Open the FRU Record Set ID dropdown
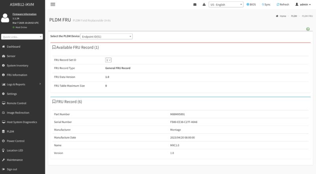The width and height of the screenshot is (316, 174). tap(108, 60)
